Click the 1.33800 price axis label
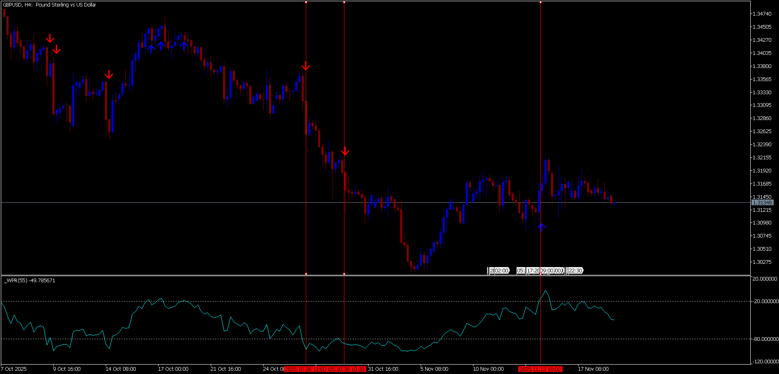Screen dimensions: 779x374 pyautogui.click(x=762, y=66)
